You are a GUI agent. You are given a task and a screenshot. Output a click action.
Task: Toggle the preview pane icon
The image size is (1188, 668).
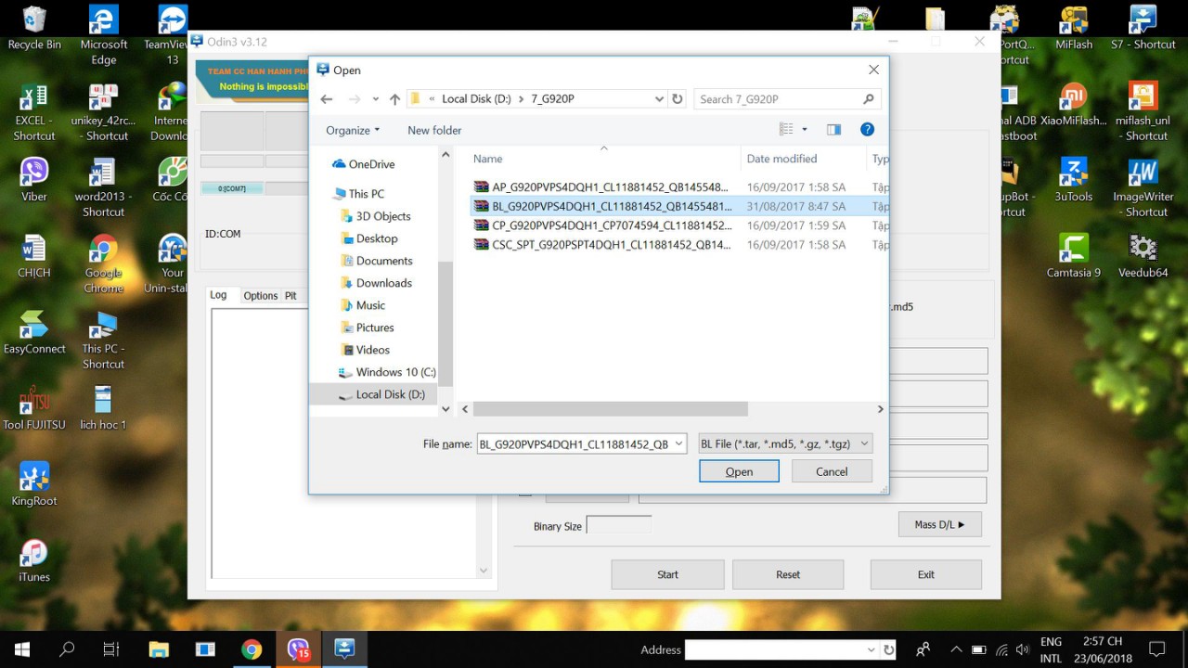833,130
